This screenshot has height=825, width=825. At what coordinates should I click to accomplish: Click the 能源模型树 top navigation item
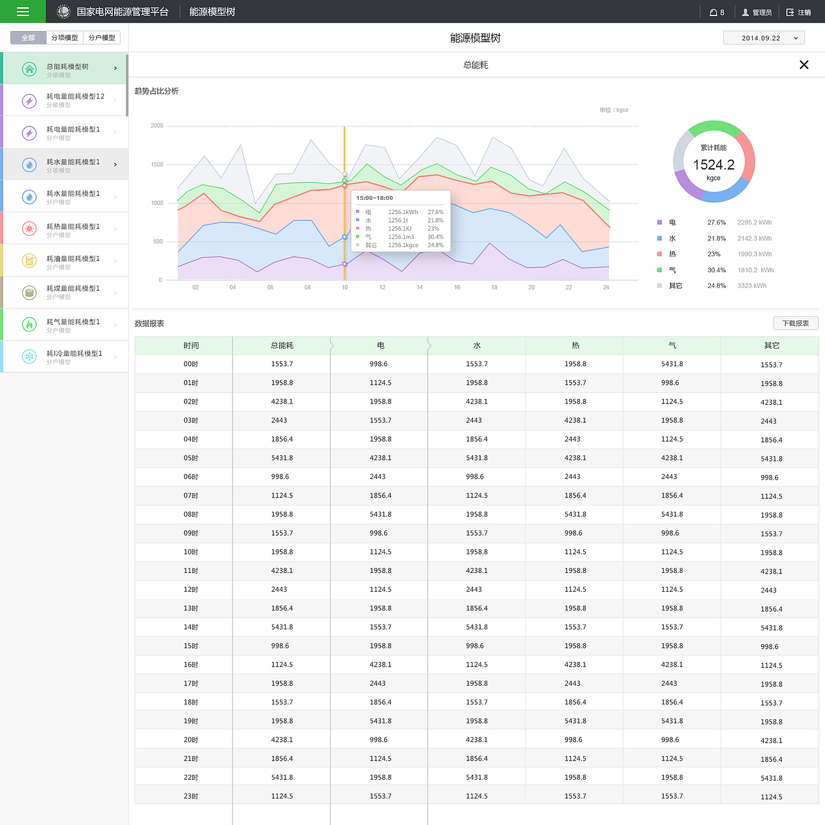(x=212, y=12)
